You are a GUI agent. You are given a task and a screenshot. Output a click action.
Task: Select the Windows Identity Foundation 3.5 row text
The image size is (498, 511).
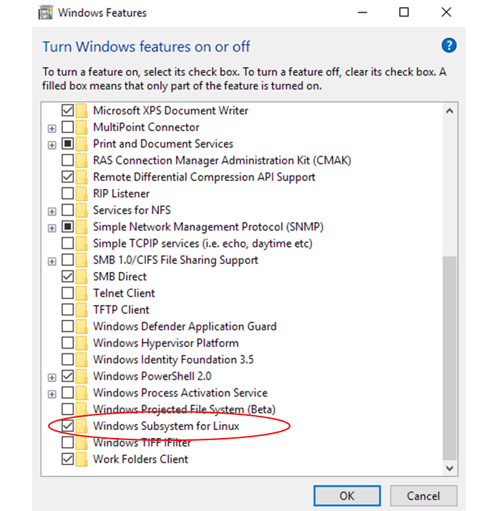pos(173,359)
